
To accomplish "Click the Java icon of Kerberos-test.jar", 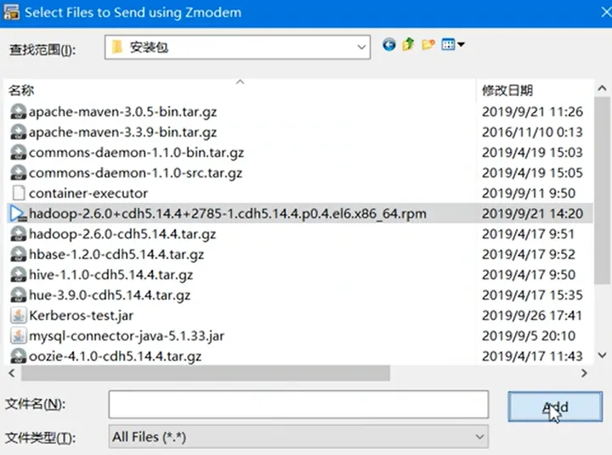I will (x=19, y=315).
